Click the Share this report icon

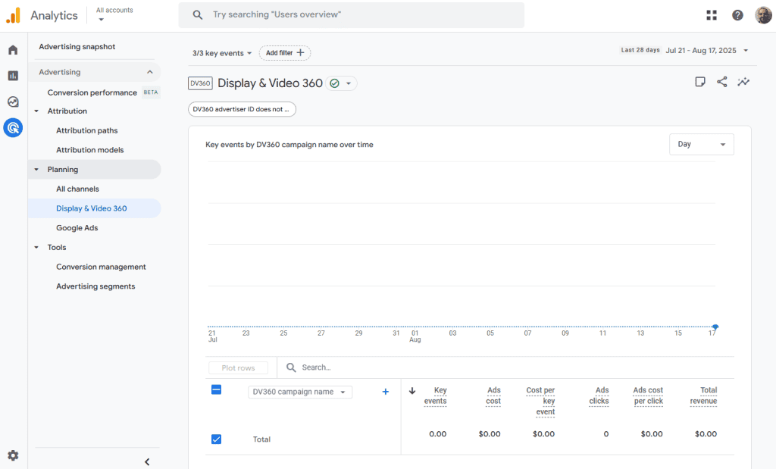tap(721, 82)
